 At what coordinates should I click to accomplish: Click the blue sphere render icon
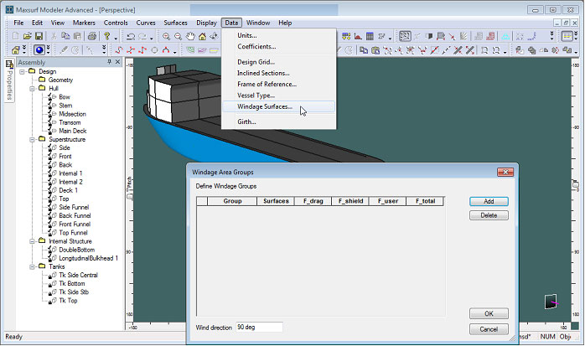(x=39, y=50)
